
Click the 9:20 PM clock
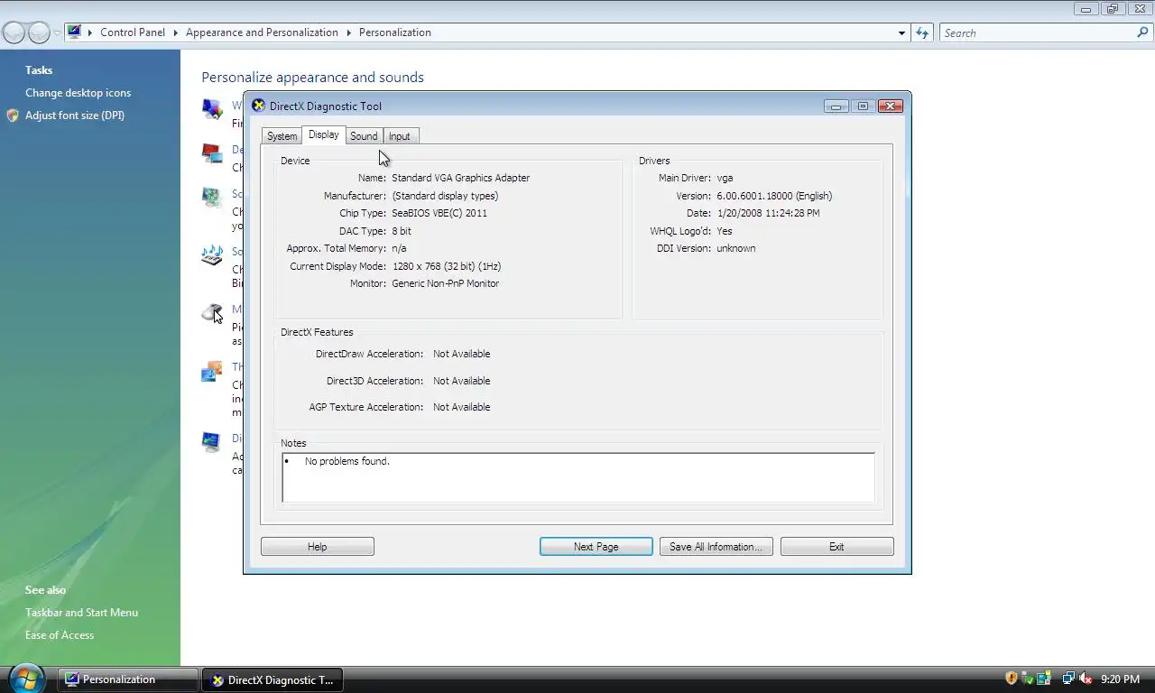(1120, 679)
